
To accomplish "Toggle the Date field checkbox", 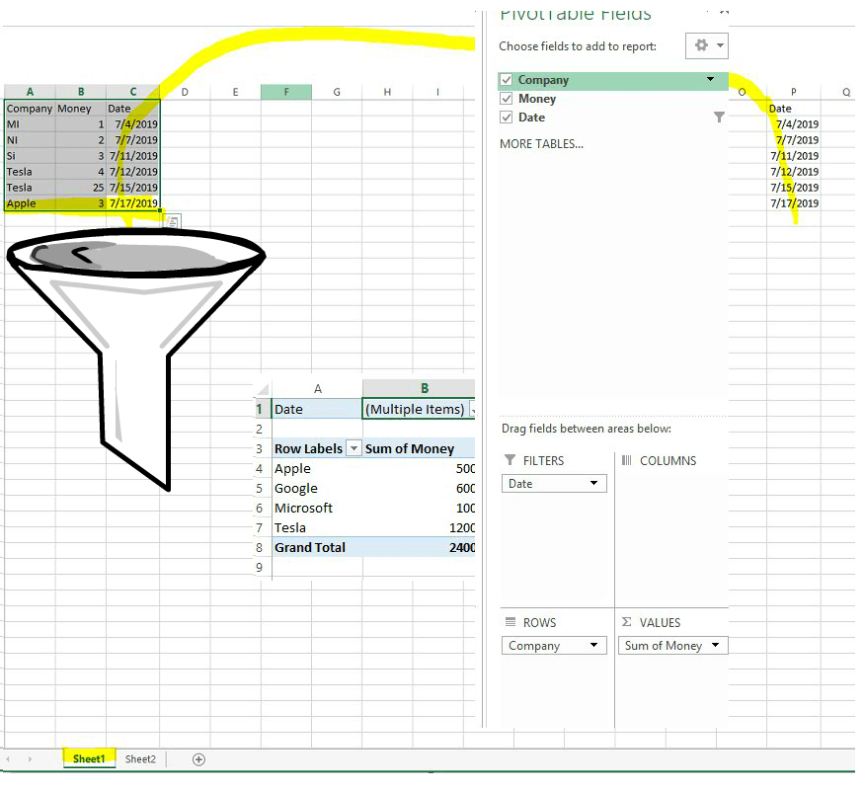I will pyautogui.click(x=505, y=117).
